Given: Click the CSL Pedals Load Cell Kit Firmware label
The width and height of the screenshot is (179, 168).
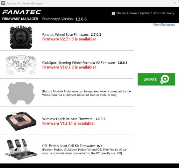Looking at the screenshot, I should [x=72, y=146].
